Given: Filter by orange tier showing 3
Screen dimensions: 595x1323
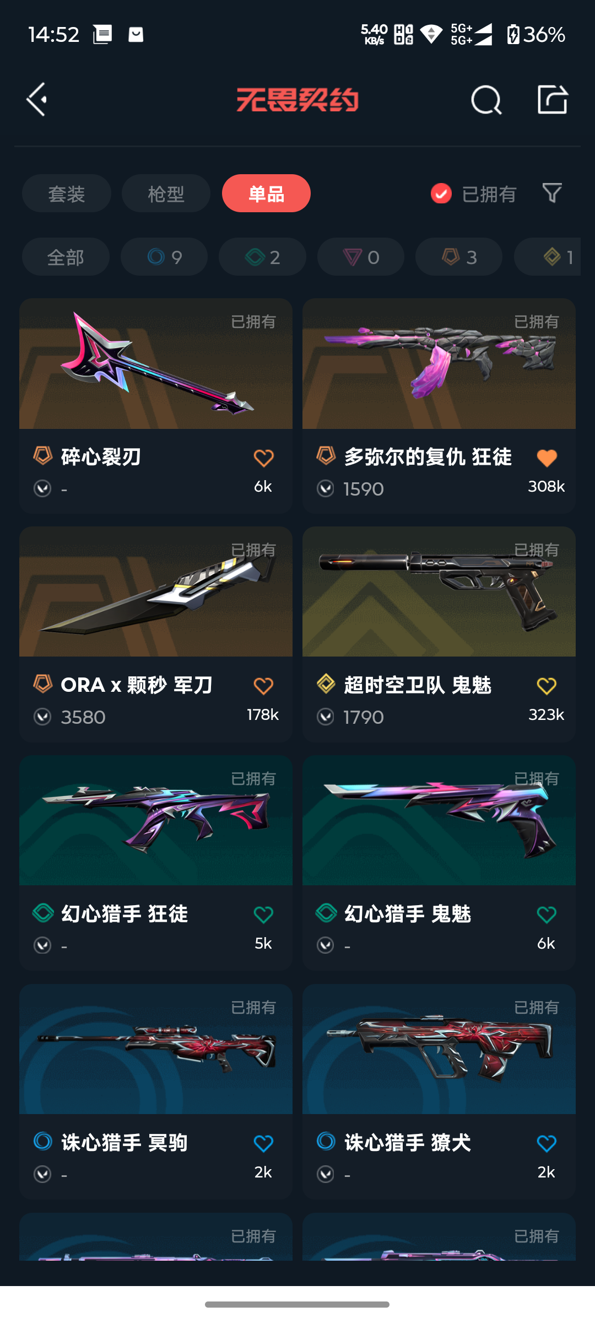Looking at the screenshot, I should point(459,257).
